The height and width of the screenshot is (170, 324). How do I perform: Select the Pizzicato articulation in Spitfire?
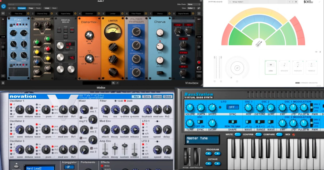[298, 67]
